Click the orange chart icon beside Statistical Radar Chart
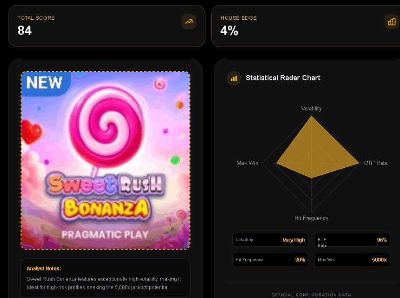Image resolution: width=400 pixels, height=298 pixels. [x=234, y=78]
